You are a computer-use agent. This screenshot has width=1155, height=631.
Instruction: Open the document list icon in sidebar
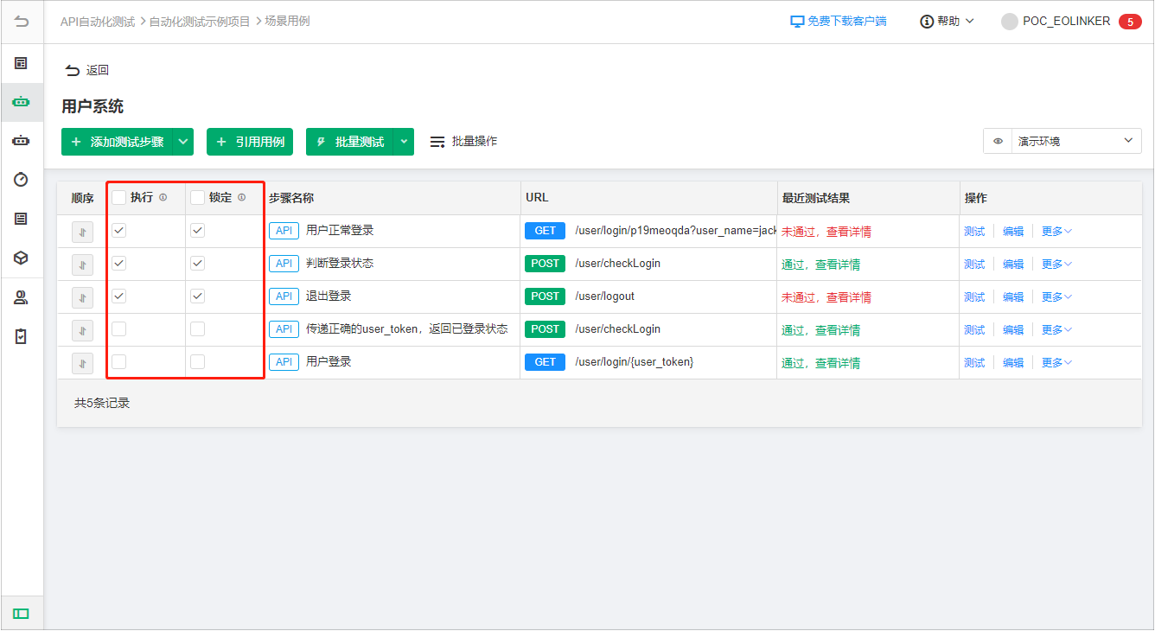click(x=22, y=219)
